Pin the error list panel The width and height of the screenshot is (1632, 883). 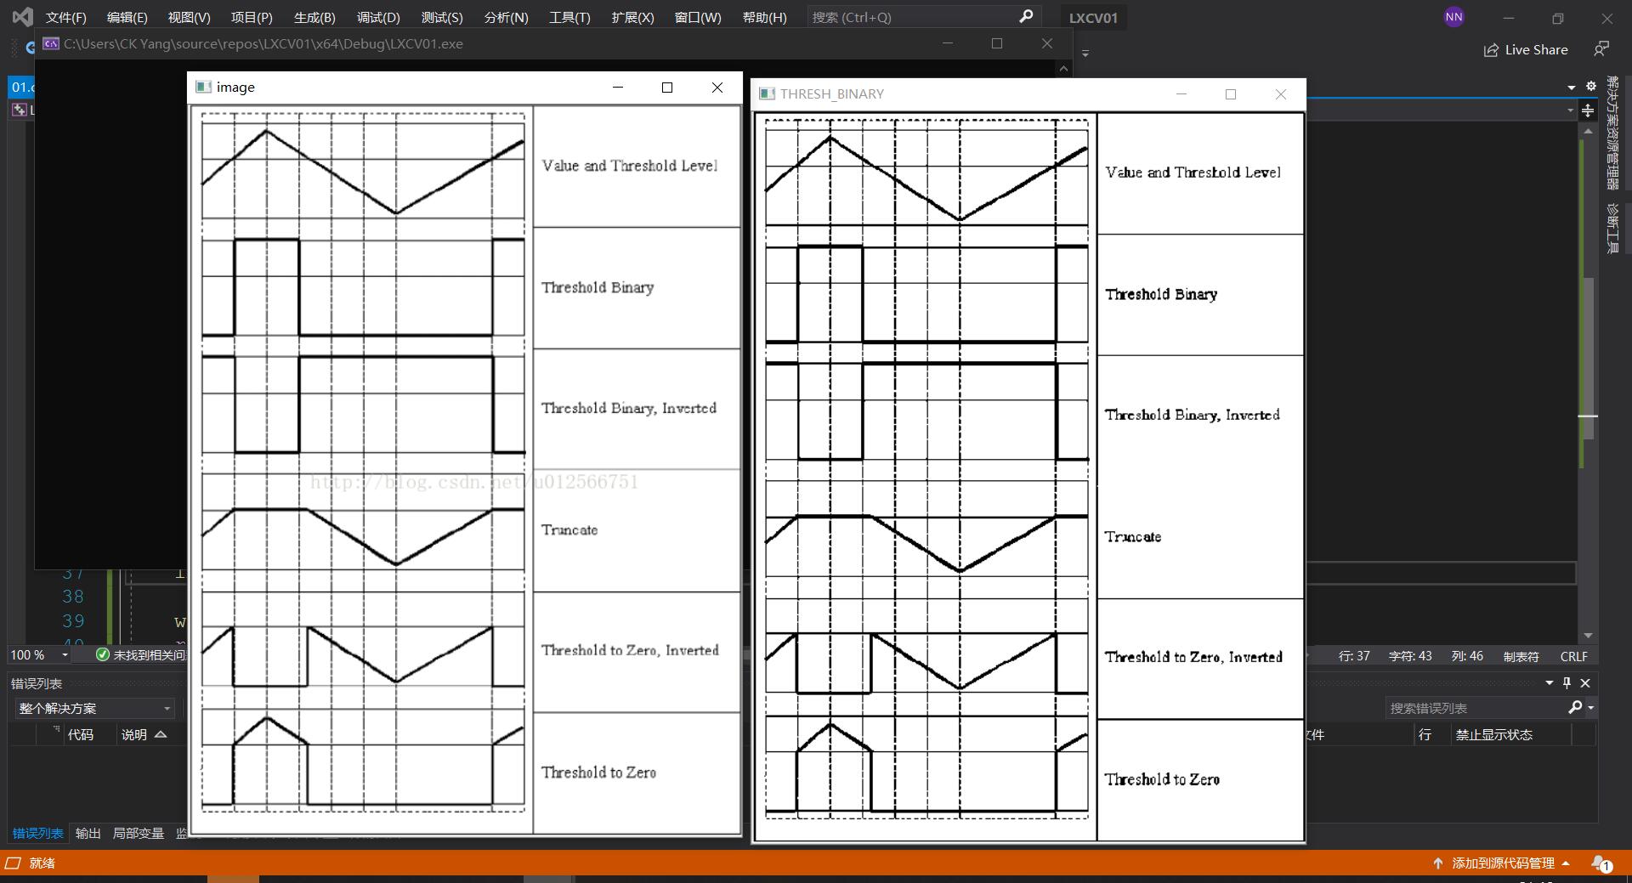pyautogui.click(x=1567, y=682)
